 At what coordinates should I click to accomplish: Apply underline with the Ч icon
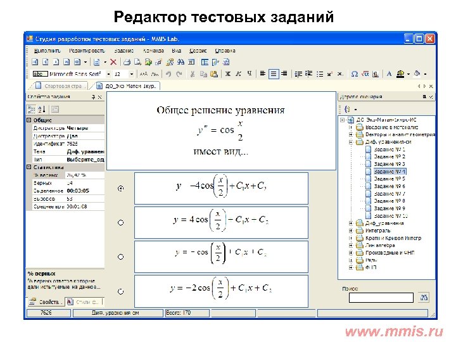coord(250,74)
